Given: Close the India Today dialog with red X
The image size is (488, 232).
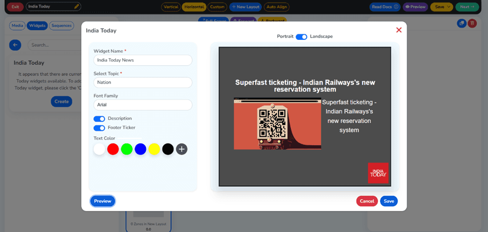Looking at the screenshot, I should [399, 30].
